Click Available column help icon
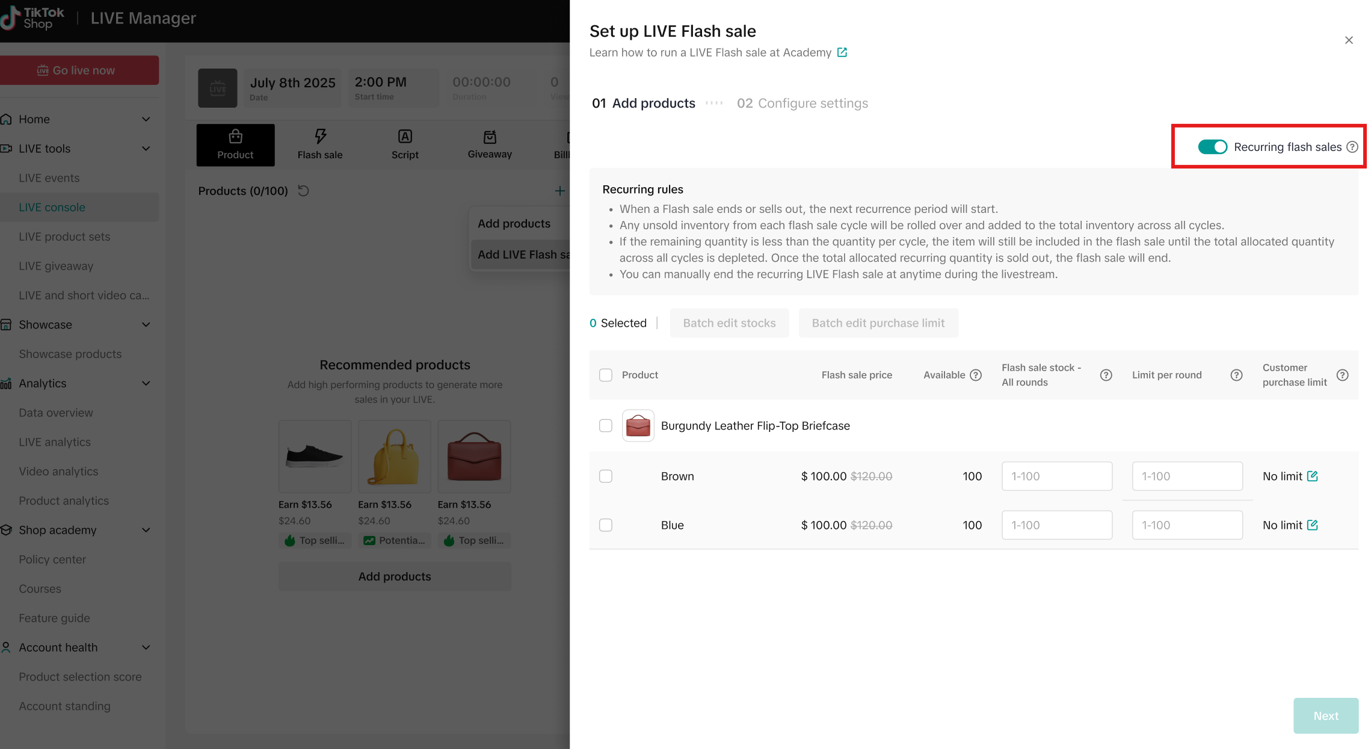Viewport: 1368px width, 749px height. tap(976, 375)
